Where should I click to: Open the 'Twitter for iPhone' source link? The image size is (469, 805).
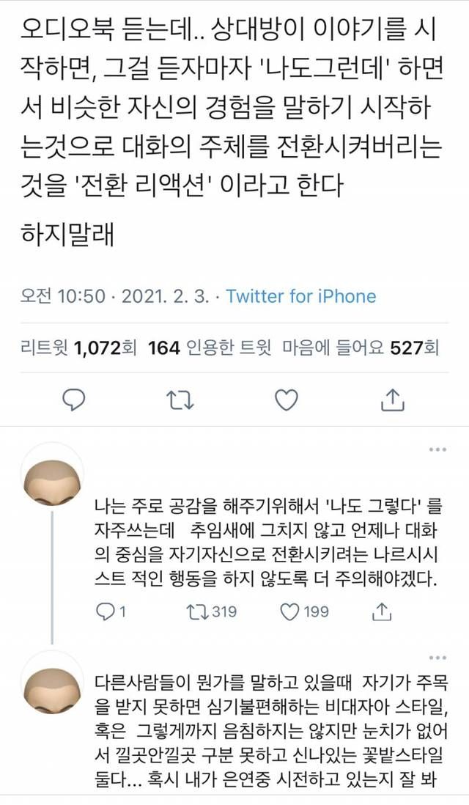pos(301,296)
